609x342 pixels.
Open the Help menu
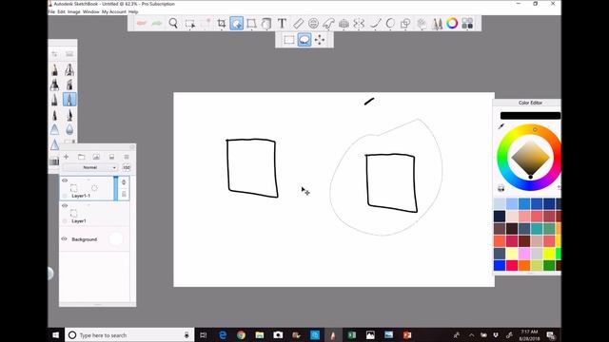(133, 12)
